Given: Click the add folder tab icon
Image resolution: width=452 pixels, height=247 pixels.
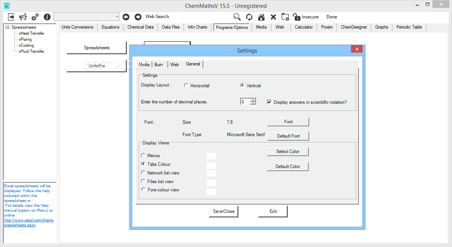Looking at the screenshot, I should click(x=285, y=17).
